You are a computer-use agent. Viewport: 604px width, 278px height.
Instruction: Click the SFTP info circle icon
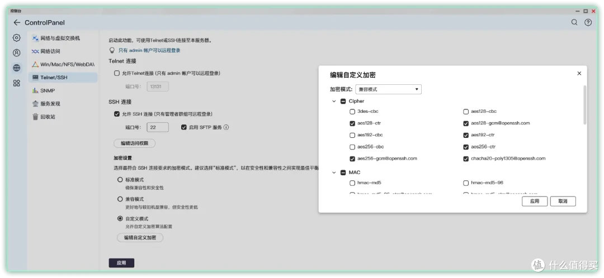click(226, 127)
